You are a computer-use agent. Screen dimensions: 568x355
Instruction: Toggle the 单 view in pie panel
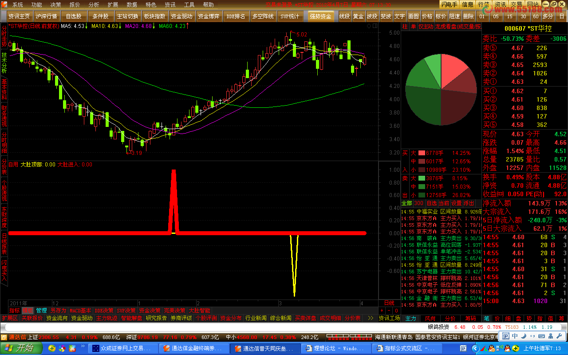point(413,27)
